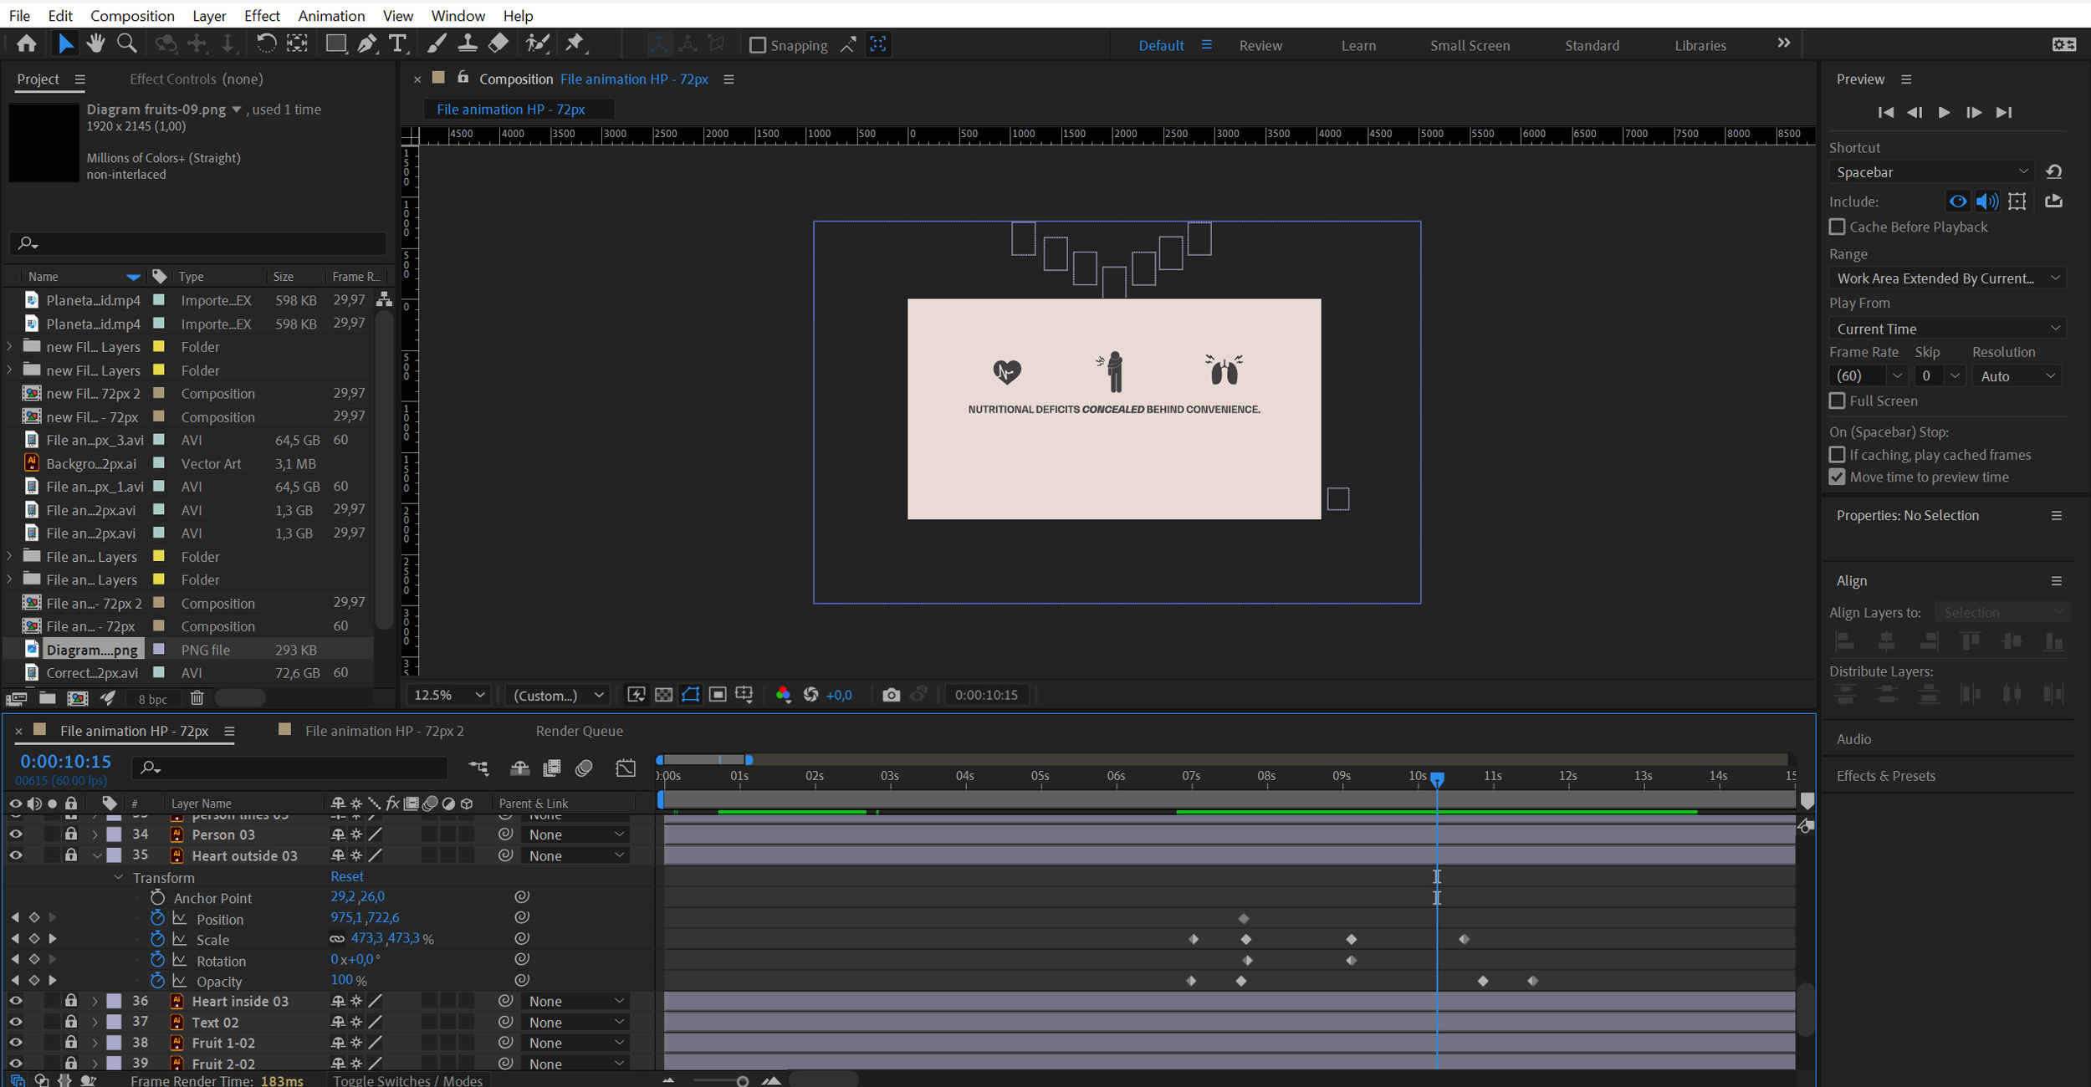Select the Hand tool

click(x=95, y=43)
